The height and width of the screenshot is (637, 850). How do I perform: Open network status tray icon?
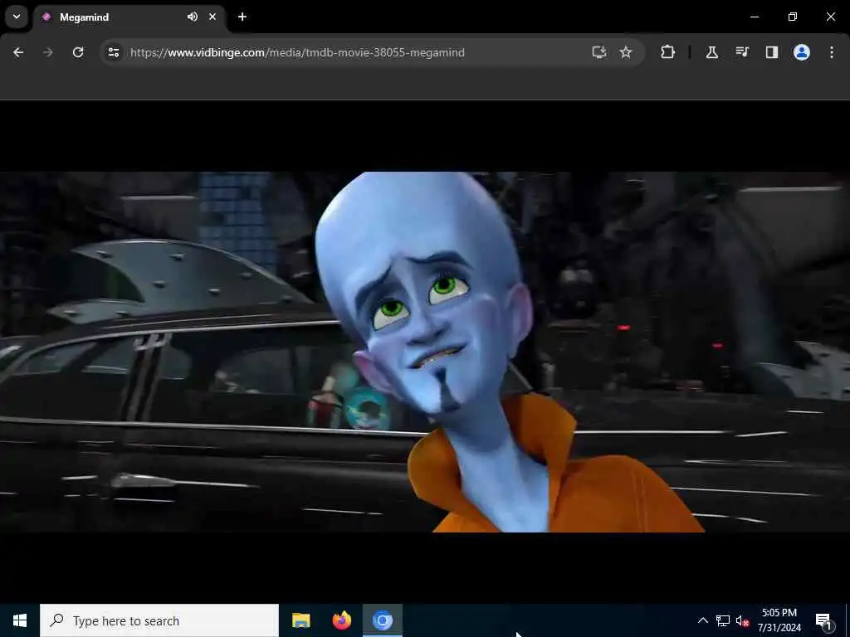coord(723,620)
